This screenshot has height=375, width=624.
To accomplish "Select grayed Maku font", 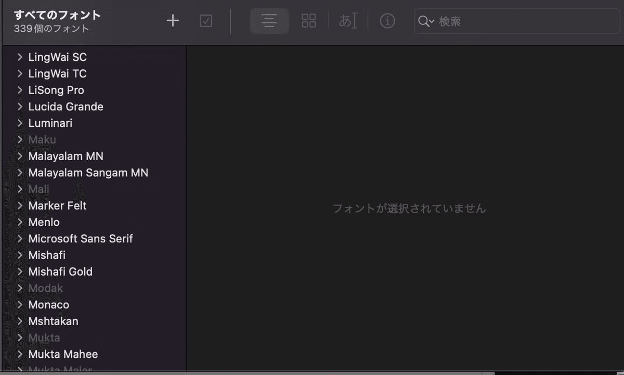I will pos(42,139).
